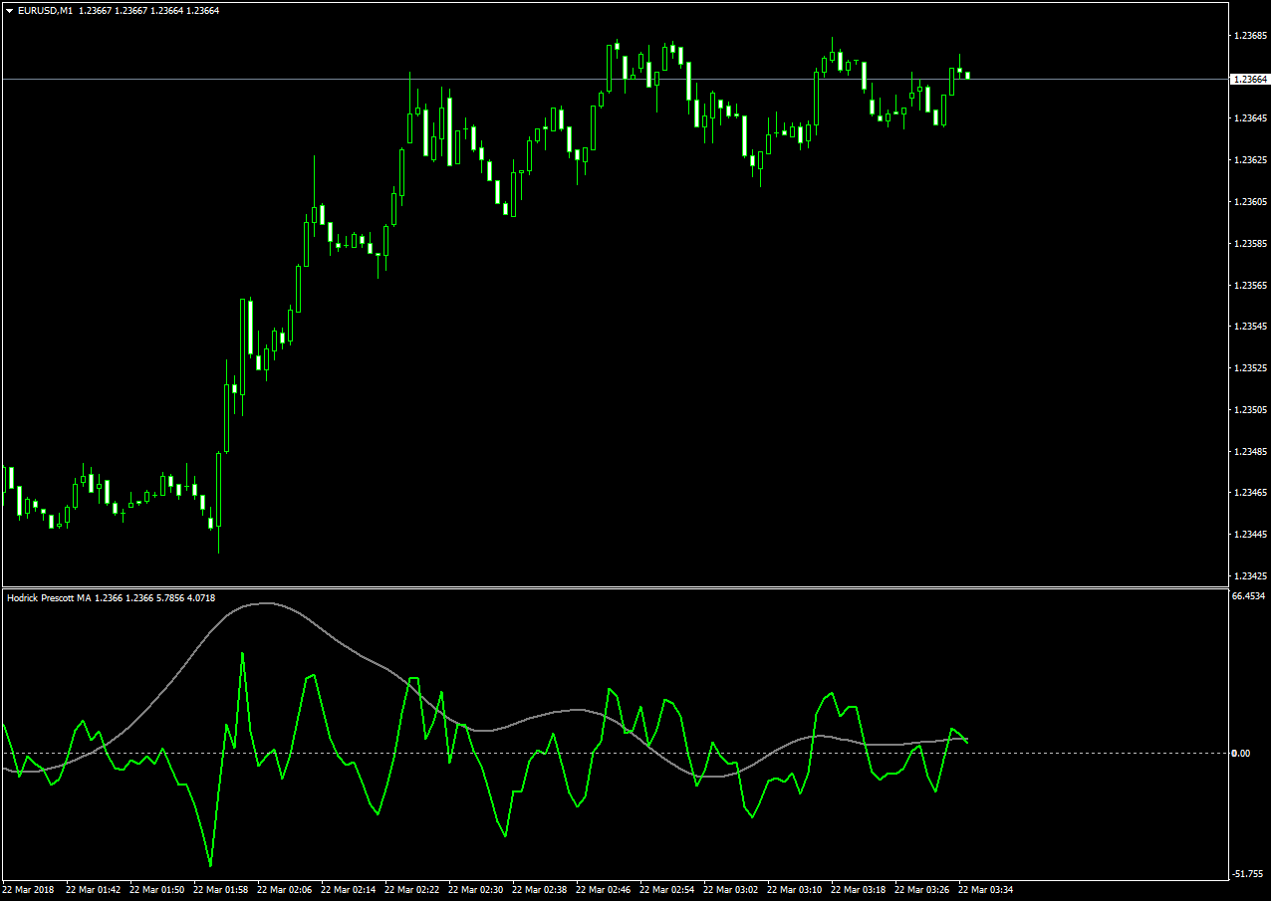This screenshot has height=901, width=1271.
Task: Click the 22 Mar 03:18 time label
Action: (859, 889)
